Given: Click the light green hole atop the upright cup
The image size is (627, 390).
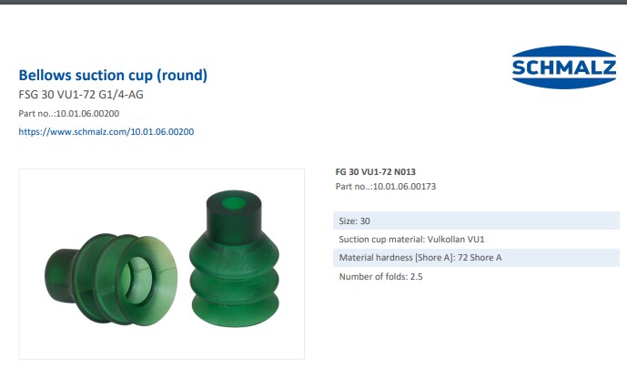Looking at the screenshot, I should click(235, 203).
